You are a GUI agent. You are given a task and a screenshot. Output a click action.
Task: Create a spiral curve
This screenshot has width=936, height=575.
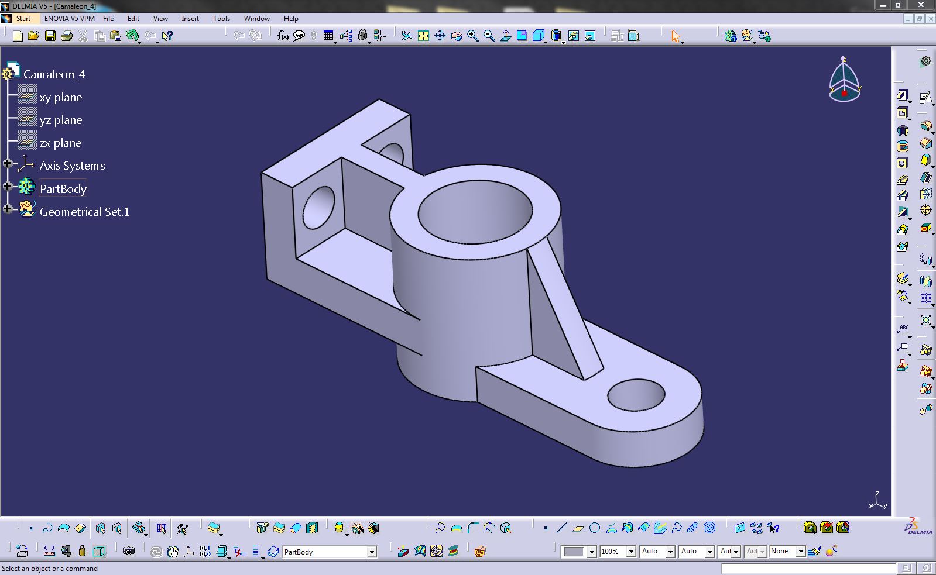coord(709,528)
